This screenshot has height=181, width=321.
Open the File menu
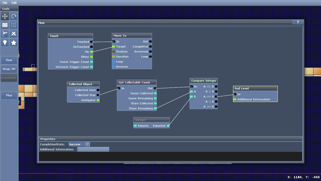coord(5,3)
